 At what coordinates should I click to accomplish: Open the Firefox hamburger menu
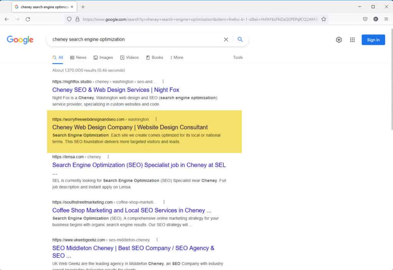coord(386,19)
